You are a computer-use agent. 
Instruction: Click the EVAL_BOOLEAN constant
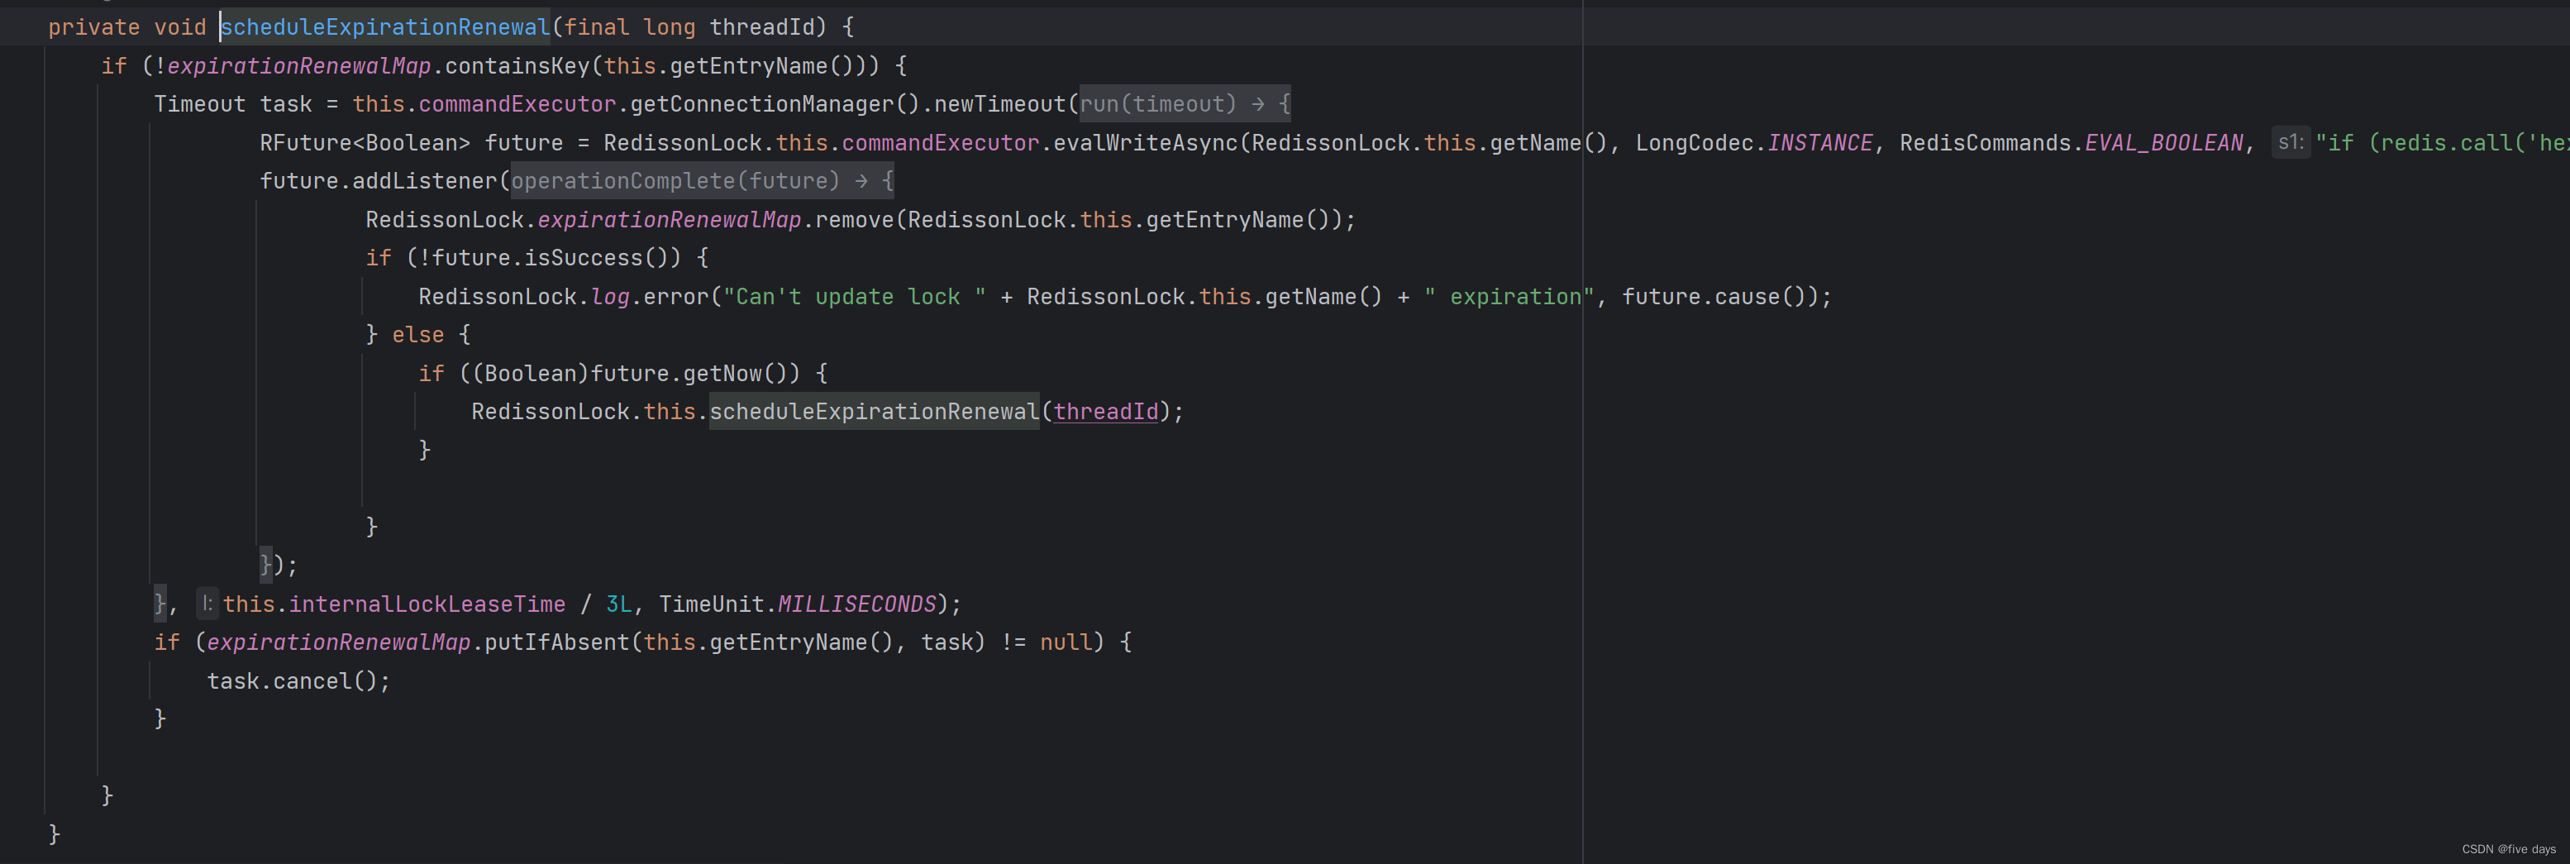click(2164, 143)
